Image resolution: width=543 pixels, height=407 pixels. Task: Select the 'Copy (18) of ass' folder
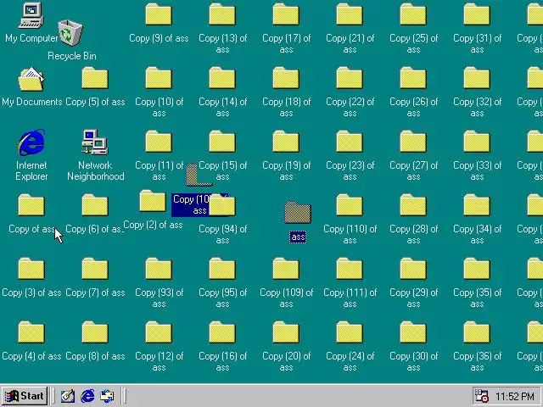click(286, 78)
